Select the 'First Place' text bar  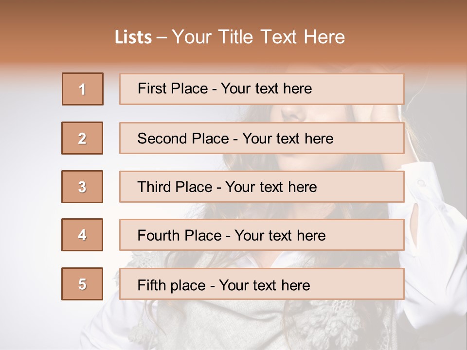click(x=262, y=89)
